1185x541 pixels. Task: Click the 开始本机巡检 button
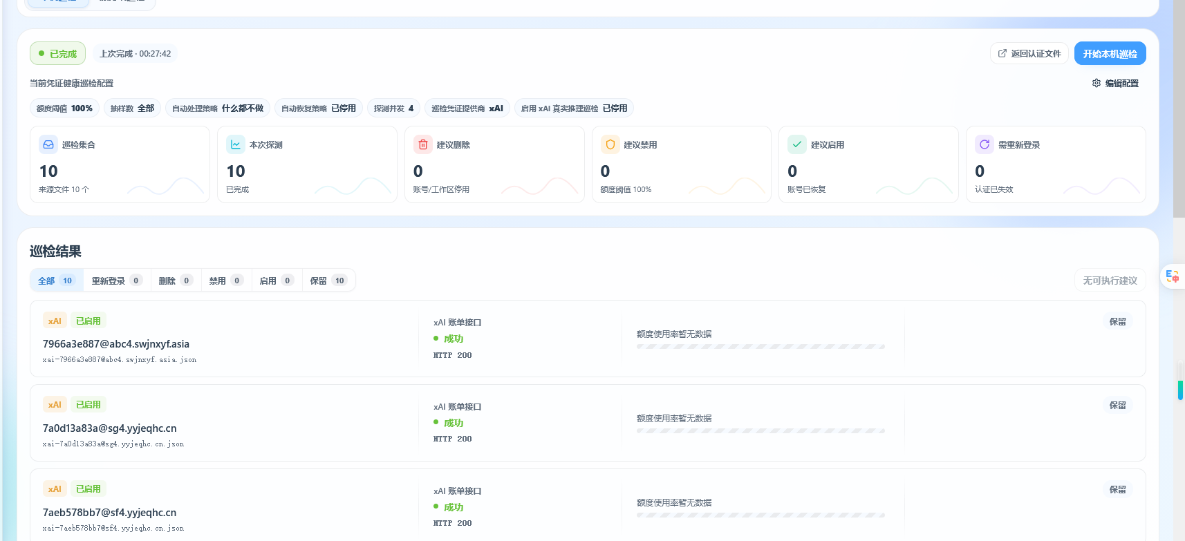(x=1110, y=54)
